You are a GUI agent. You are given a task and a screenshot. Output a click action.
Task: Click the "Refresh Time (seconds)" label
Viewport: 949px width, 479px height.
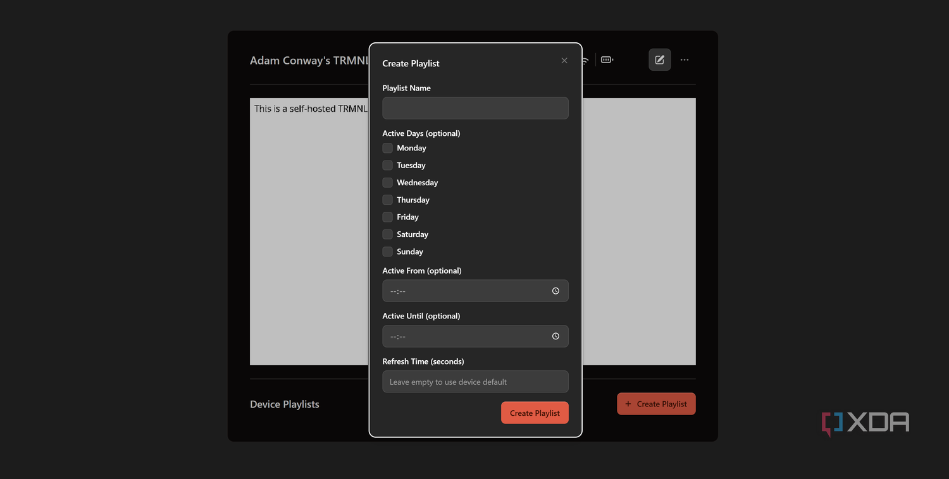(x=423, y=361)
